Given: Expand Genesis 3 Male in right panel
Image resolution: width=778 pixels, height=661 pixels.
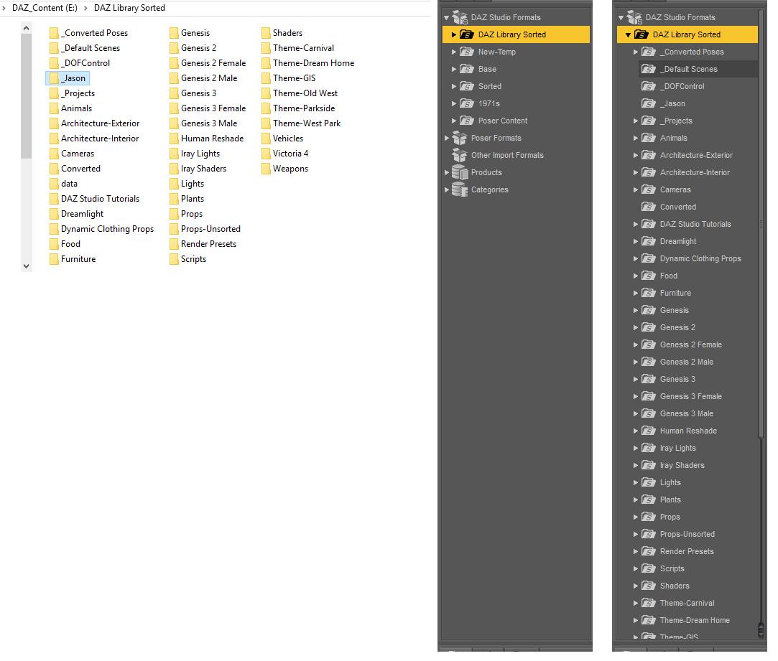Looking at the screenshot, I should (x=635, y=413).
